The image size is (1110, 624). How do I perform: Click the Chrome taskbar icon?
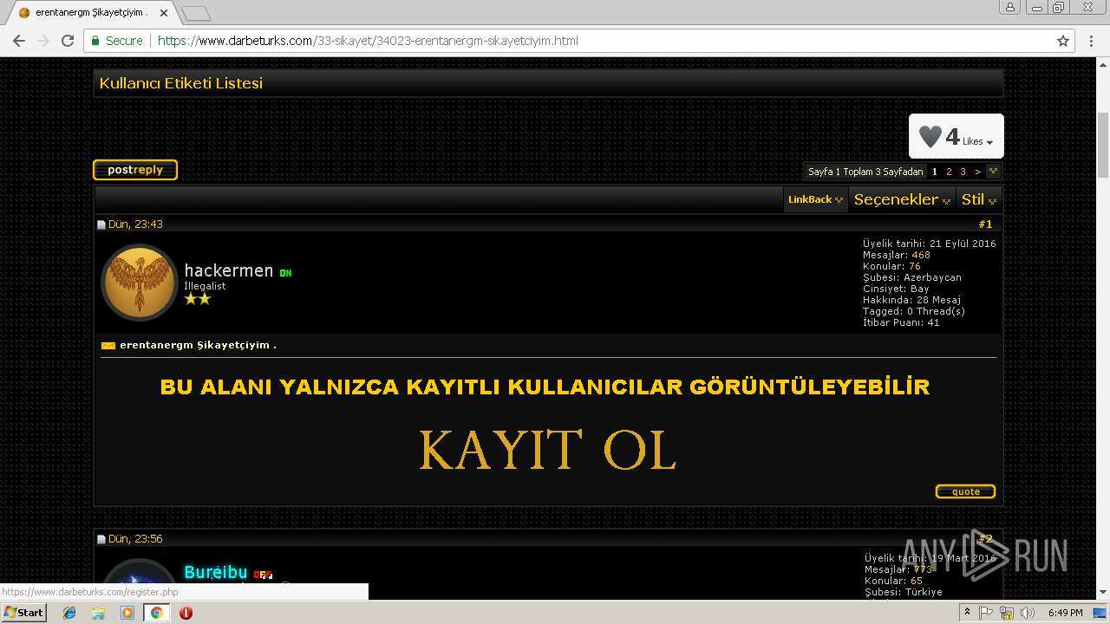[x=156, y=613]
